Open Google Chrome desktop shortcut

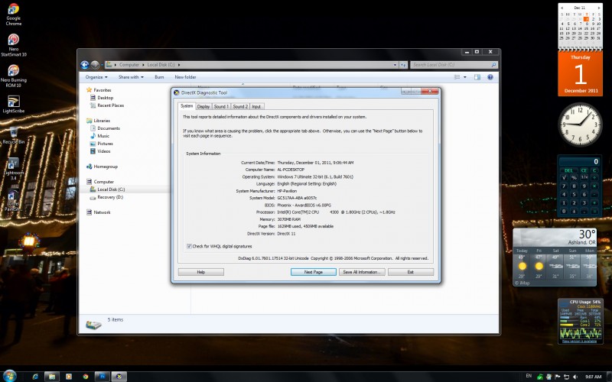(13, 14)
